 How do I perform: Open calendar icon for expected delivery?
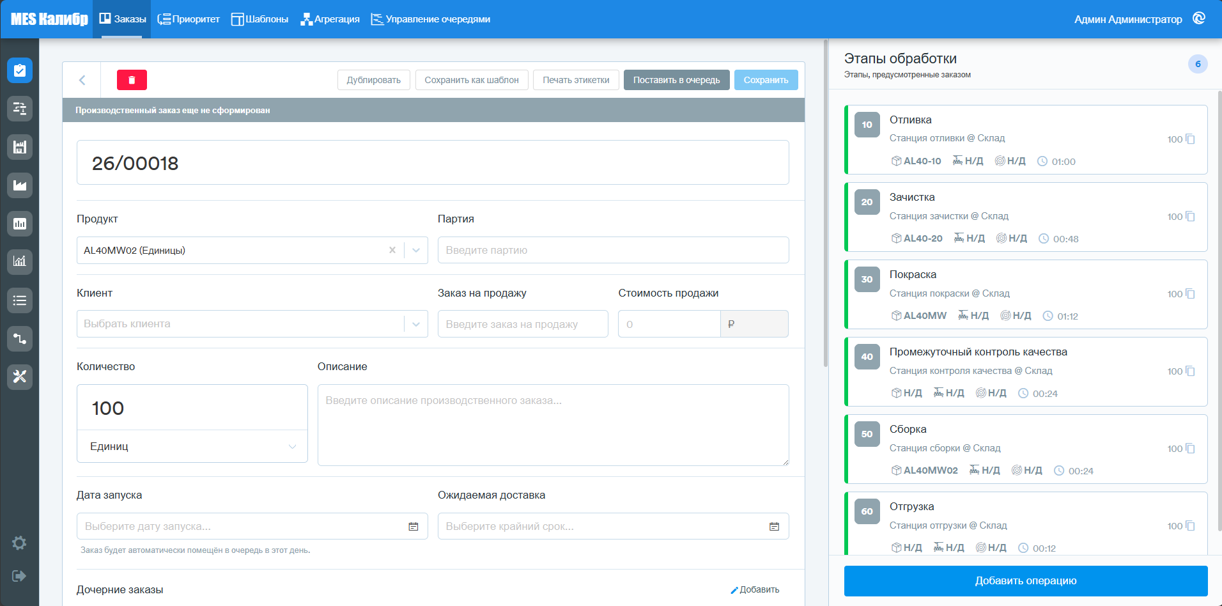point(774,526)
